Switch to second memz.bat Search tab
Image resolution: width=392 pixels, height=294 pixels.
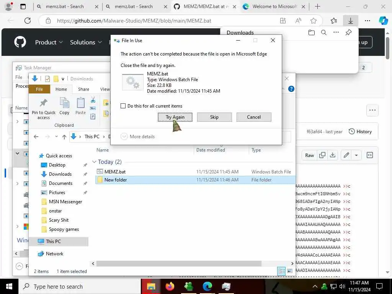tap(136, 7)
